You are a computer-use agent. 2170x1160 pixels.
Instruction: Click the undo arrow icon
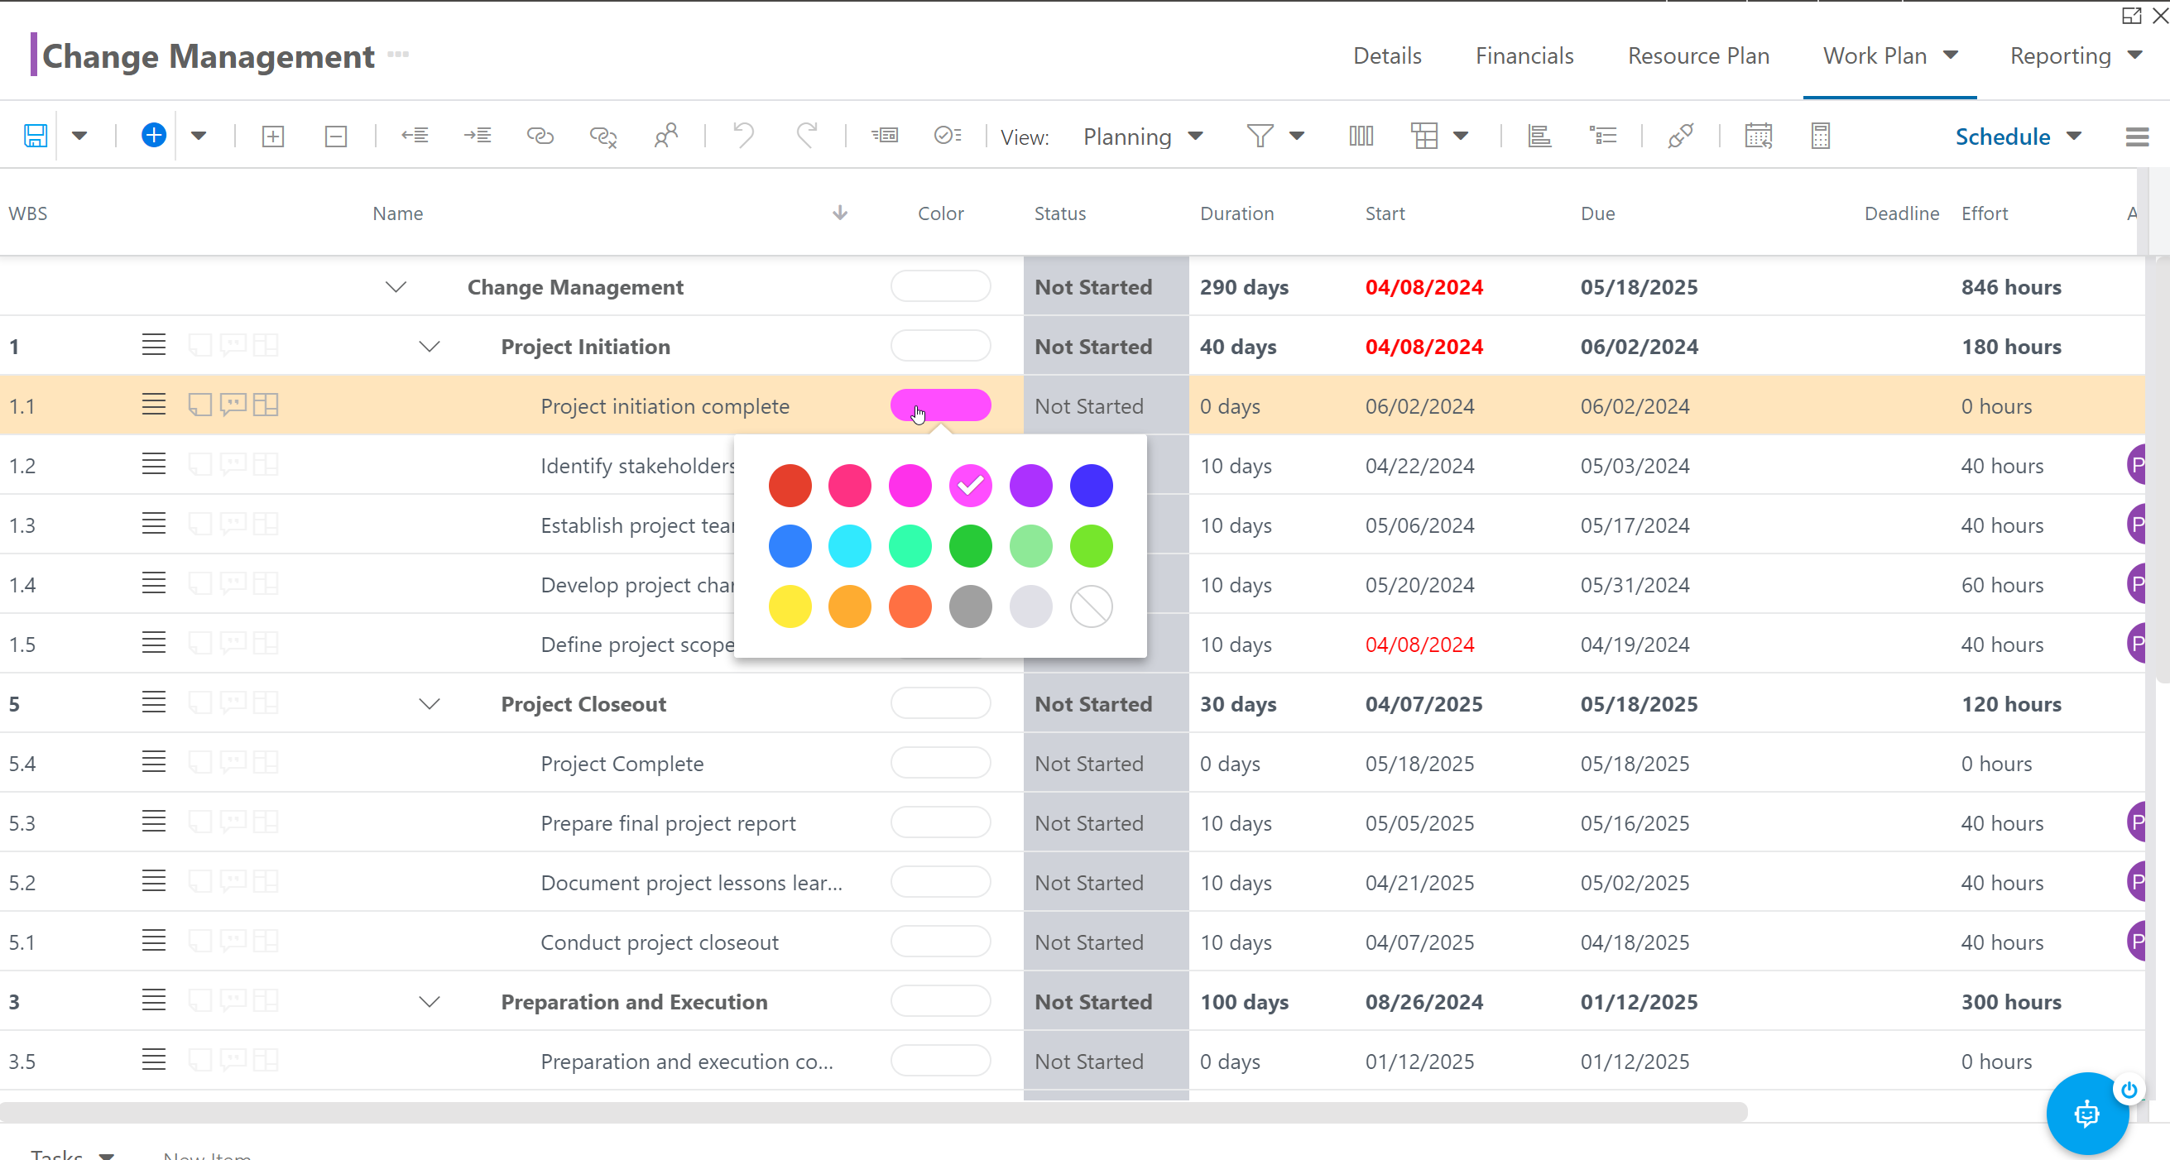743,136
